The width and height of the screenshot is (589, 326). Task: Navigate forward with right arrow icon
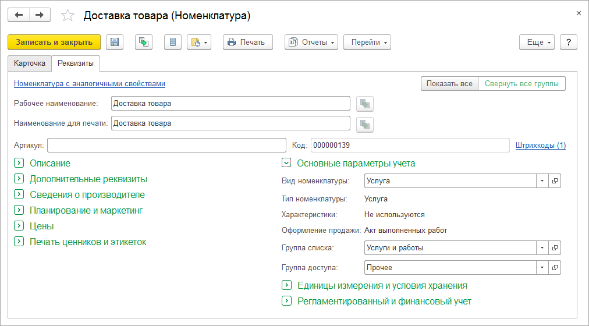tap(40, 15)
